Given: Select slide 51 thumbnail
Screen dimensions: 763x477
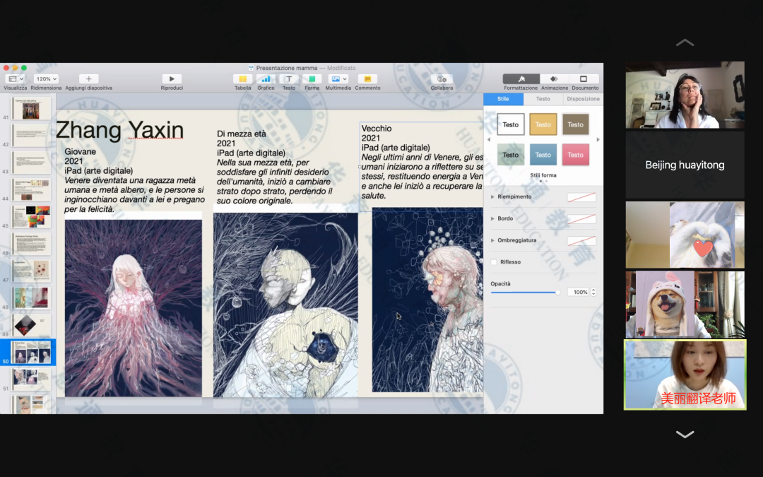Looking at the screenshot, I should click(31, 379).
